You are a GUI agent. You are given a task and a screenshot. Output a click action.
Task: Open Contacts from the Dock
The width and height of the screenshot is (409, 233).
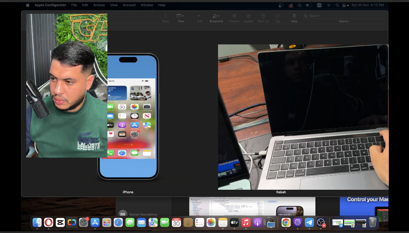click(x=188, y=222)
